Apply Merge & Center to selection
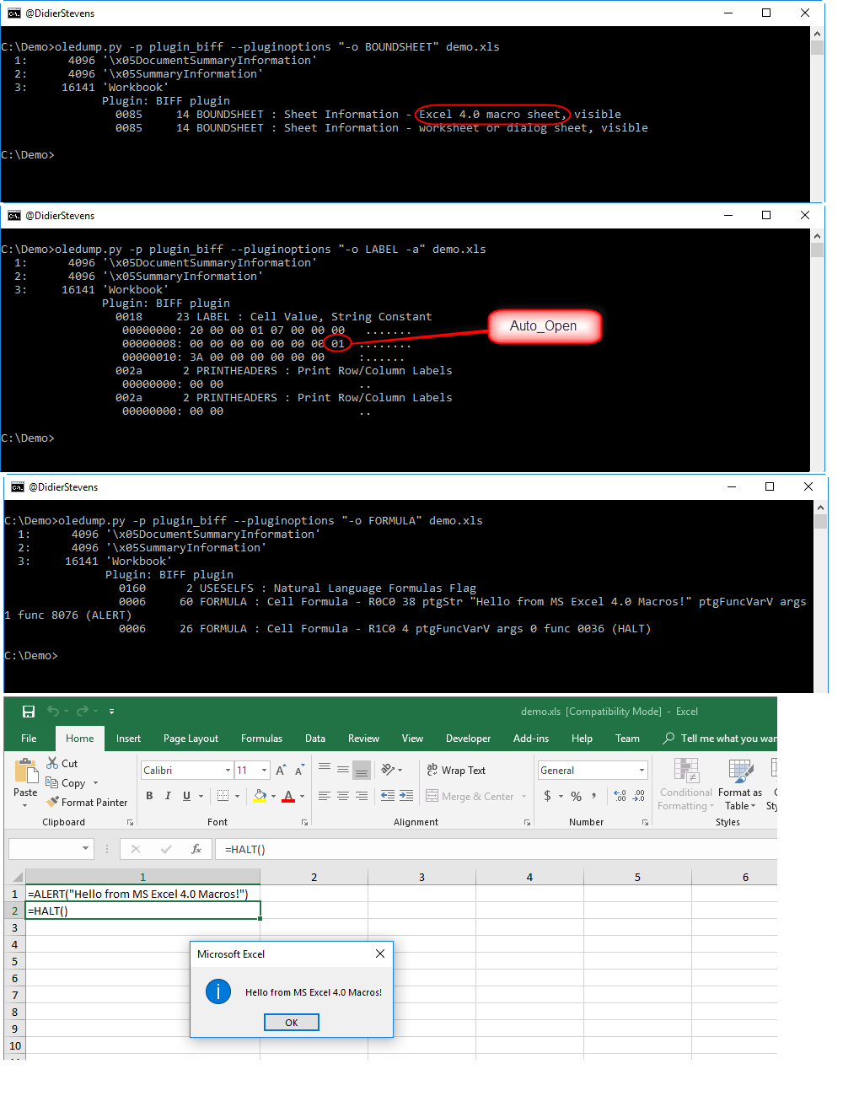The image size is (843, 1096). [x=472, y=795]
